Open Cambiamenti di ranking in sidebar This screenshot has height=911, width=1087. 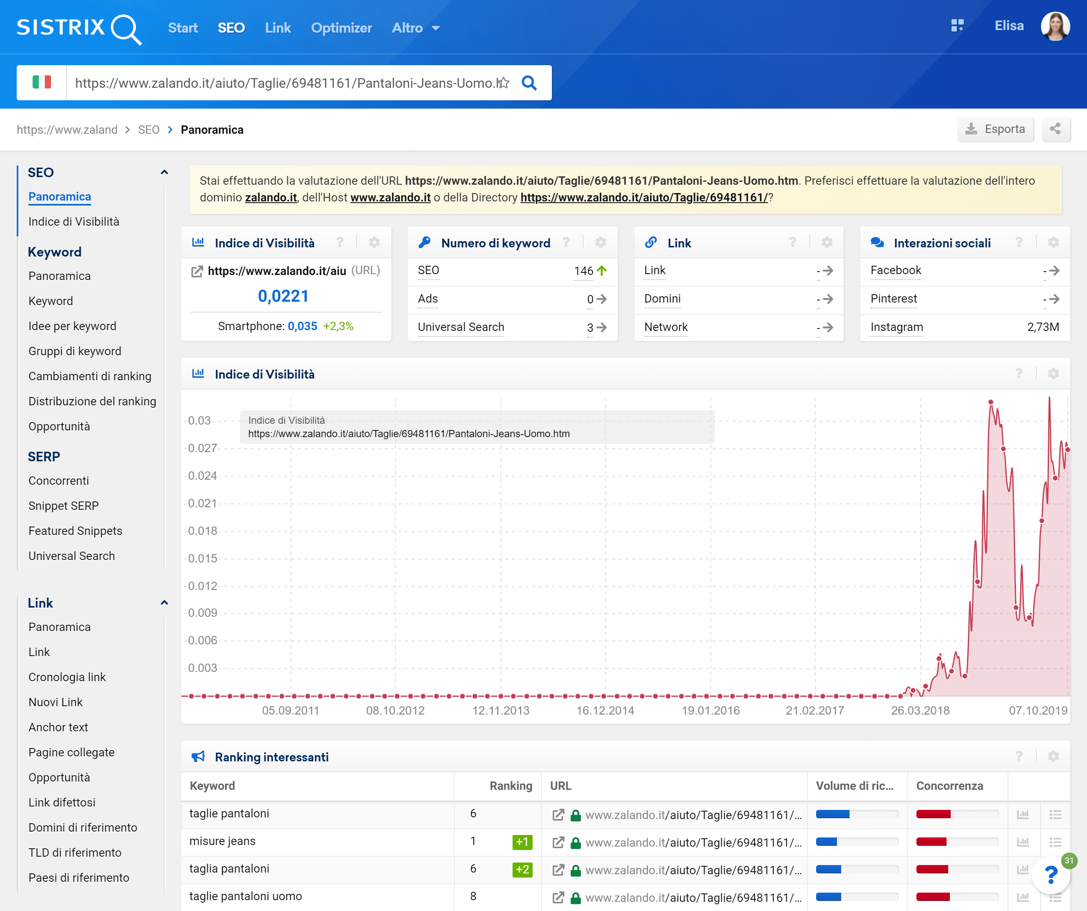(89, 376)
